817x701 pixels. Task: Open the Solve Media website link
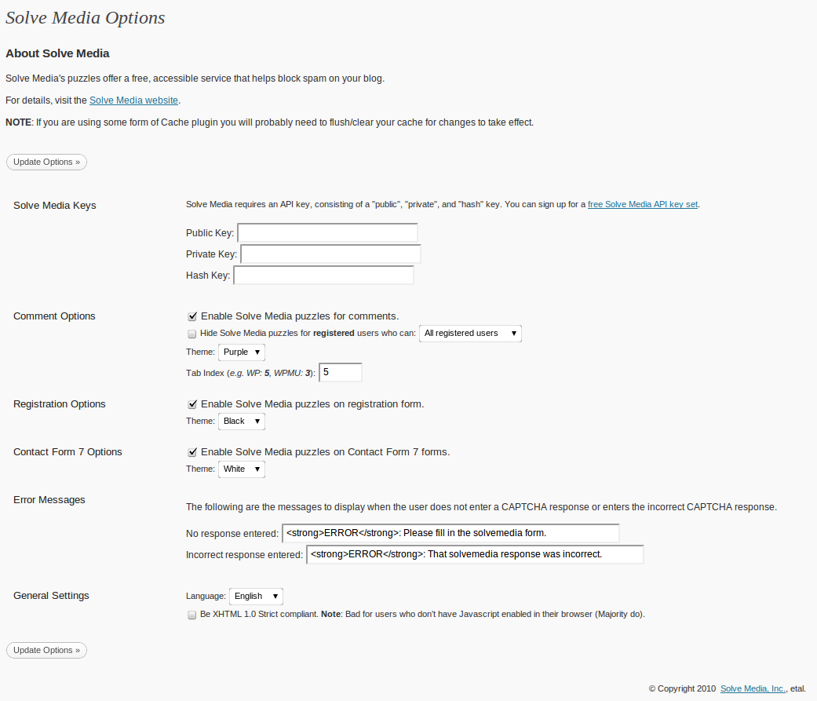(134, 100)
